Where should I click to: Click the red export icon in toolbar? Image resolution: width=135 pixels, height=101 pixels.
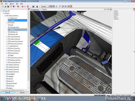(18, 6)
